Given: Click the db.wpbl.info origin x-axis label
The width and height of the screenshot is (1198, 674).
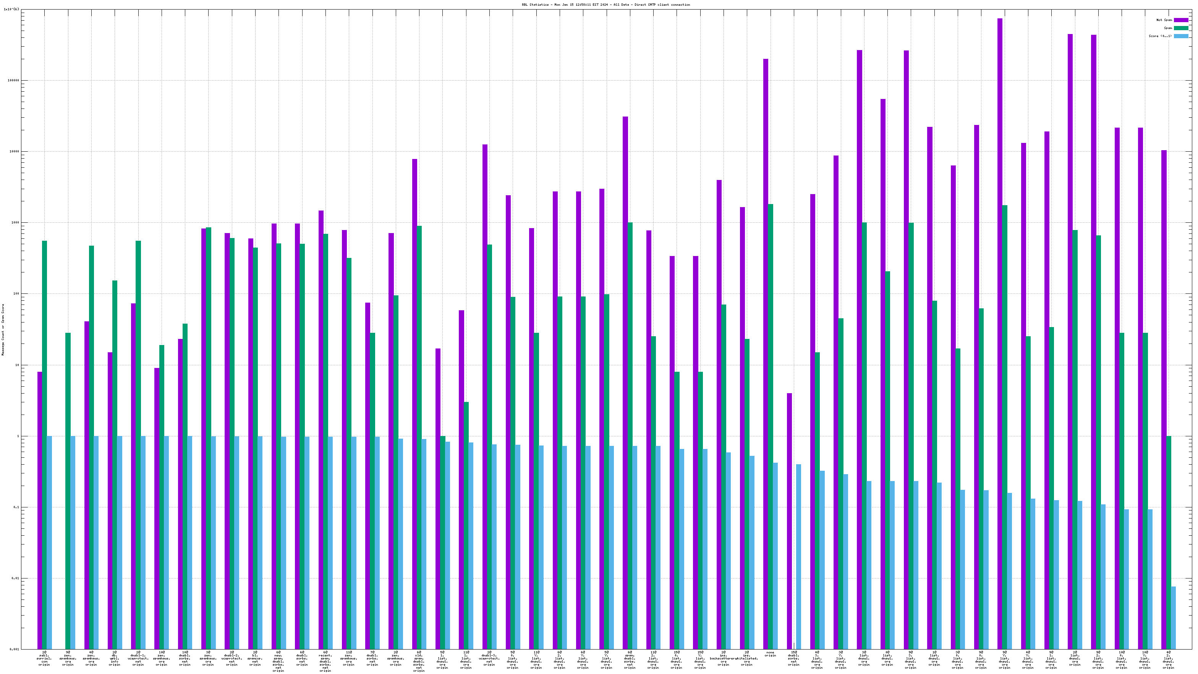Looking at the screenshot, I should point(114,659).
